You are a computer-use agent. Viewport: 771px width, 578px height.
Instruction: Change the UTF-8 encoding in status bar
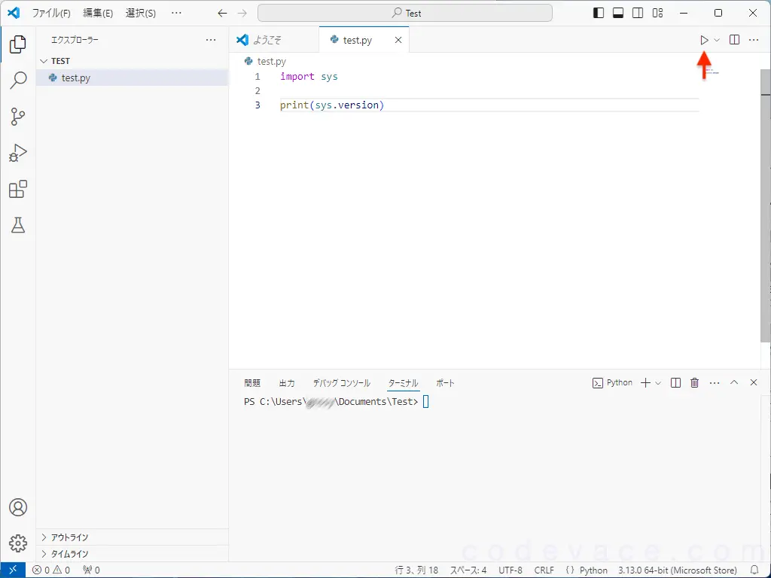pyautogui.click(x=510, y=570)
